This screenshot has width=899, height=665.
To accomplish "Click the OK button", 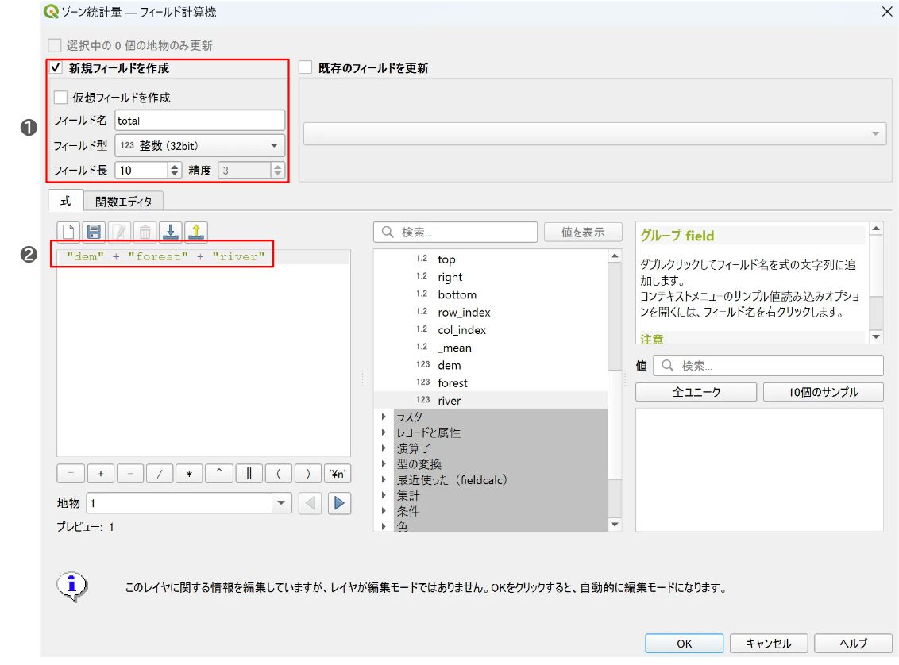I will (684, 644).
